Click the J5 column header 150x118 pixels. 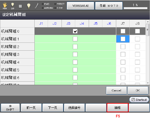point(96,23)
